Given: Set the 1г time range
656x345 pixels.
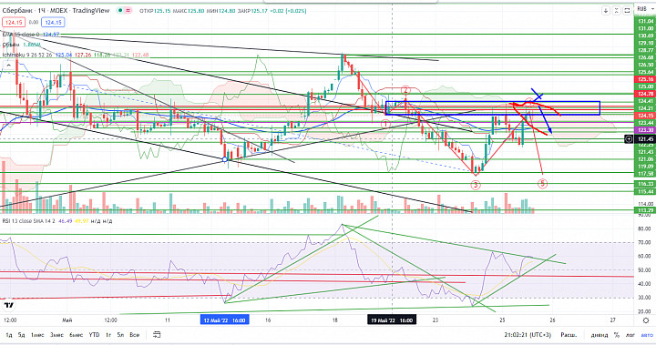Looking at the screenshot, I should (108, 335).
